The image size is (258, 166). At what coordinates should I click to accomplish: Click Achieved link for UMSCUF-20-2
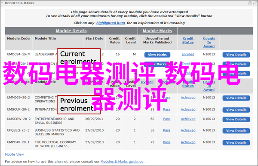(188, 109)
